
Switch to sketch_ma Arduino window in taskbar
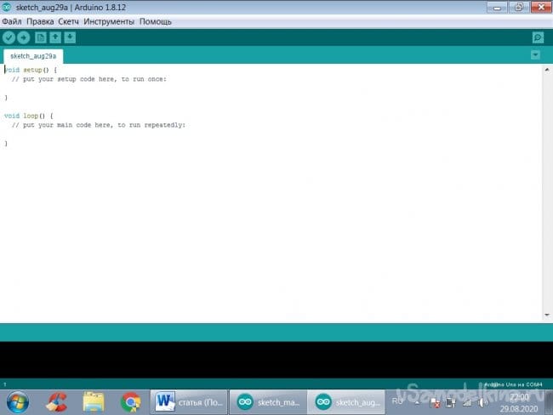click(x=268, y=401)
